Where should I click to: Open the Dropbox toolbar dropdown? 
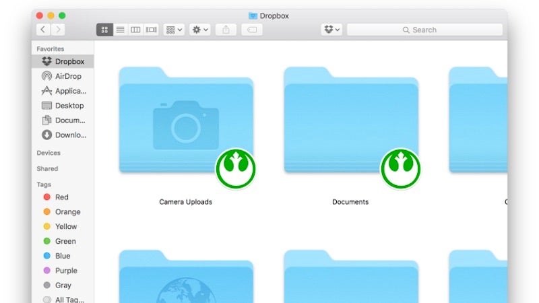(x=331, y=30)
